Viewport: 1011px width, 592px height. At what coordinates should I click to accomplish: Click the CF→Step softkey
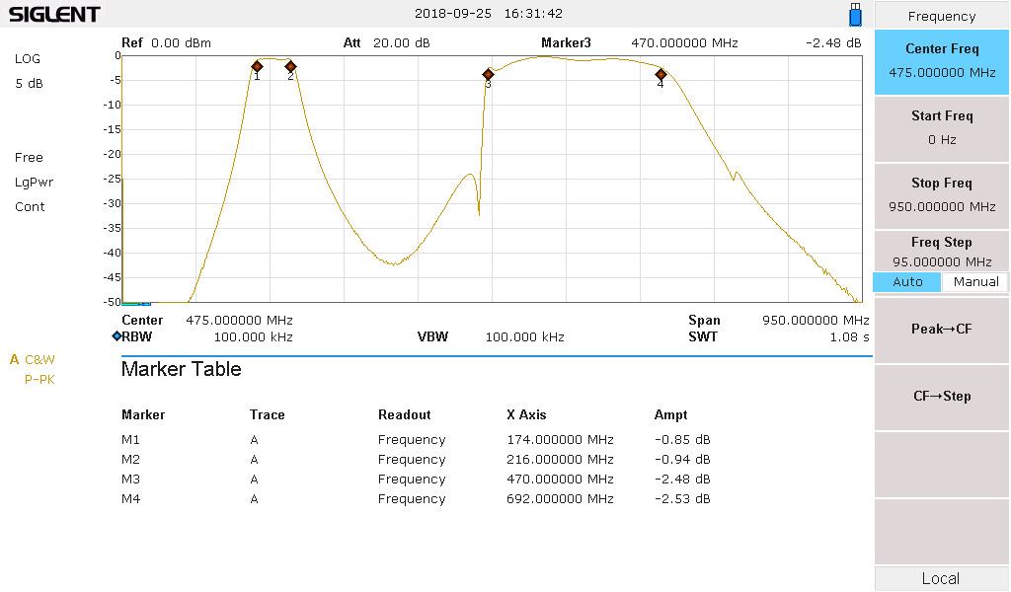941,397
